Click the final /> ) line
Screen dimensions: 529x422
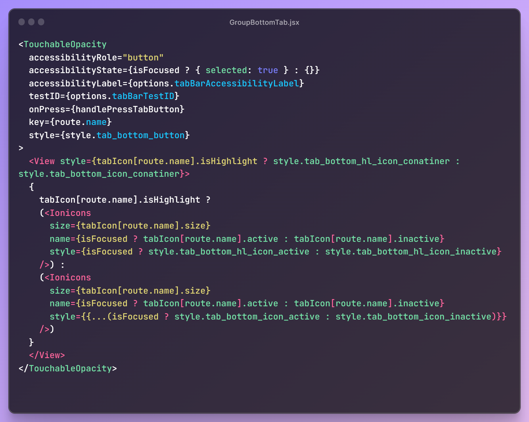(47, 329)
